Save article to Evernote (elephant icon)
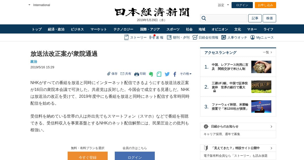Image resolution: width=304 pixels, height=160 pixels. click(x=151, y=74)
